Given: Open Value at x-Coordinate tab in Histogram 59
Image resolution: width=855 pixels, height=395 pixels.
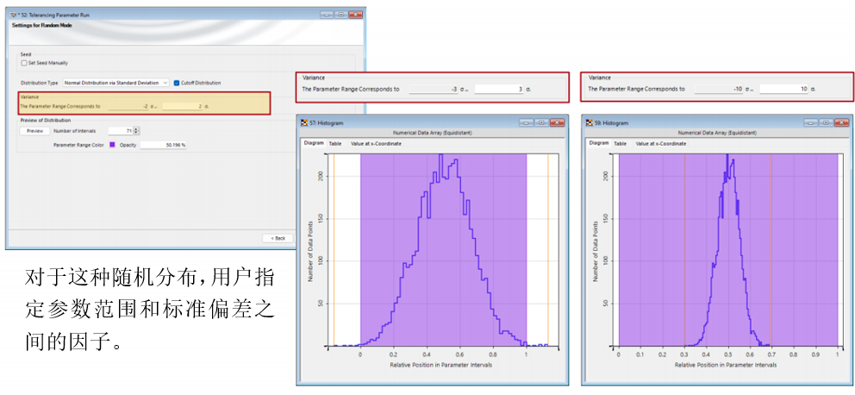Looking at the screenshot, I should coord(661,143).
